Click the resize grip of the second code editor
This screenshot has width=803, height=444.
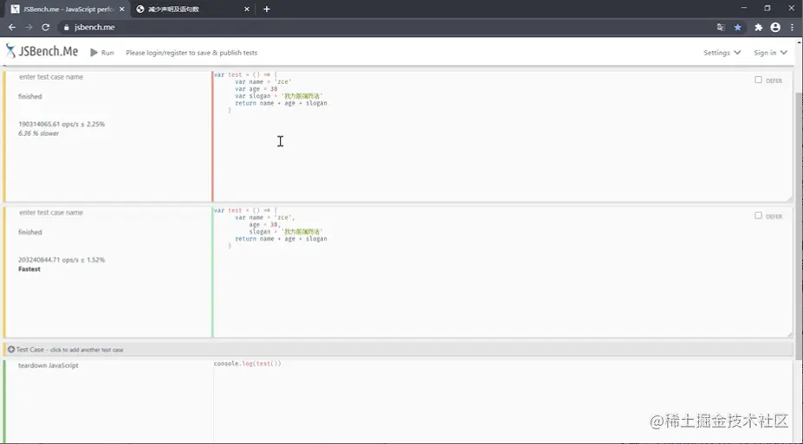tap(789, 334)
